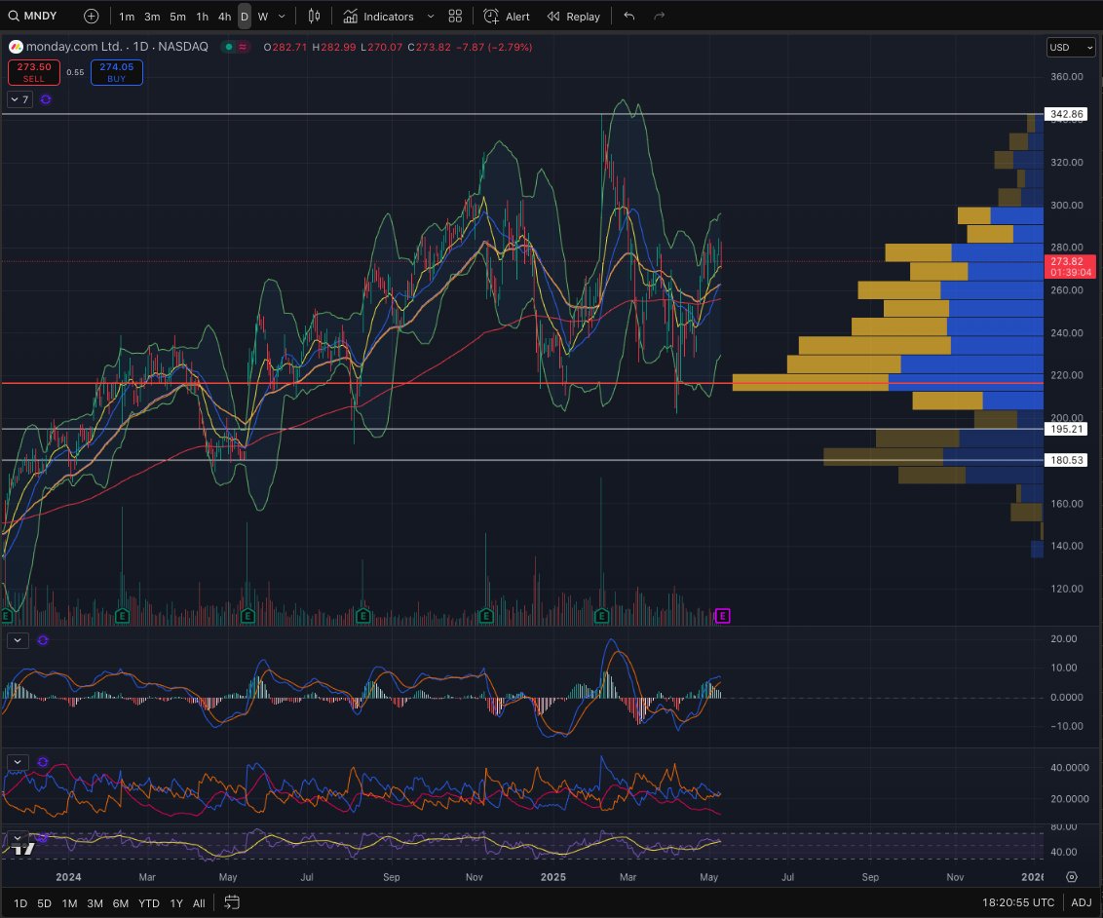This screenshot has width=1103, height=918.
Task: Click the current price label 273.82
Action: [x=1070, y=267]
